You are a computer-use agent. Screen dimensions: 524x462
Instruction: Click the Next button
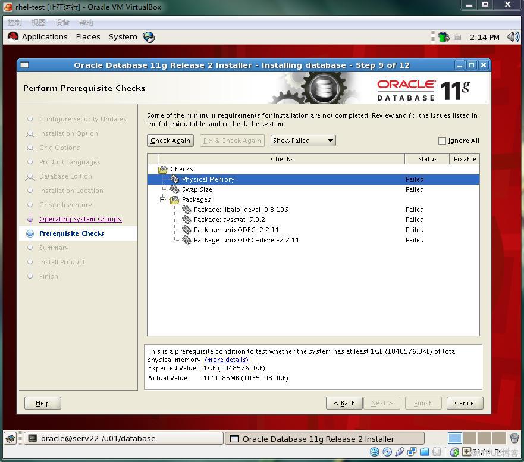(x=382, y=403)
